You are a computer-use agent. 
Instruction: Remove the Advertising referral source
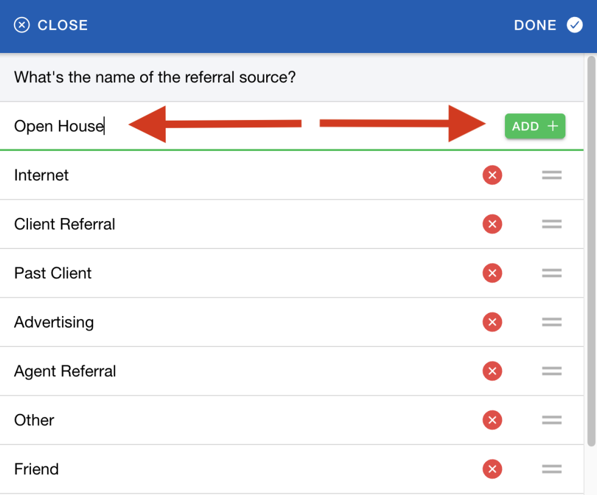(x=492, y=322)
